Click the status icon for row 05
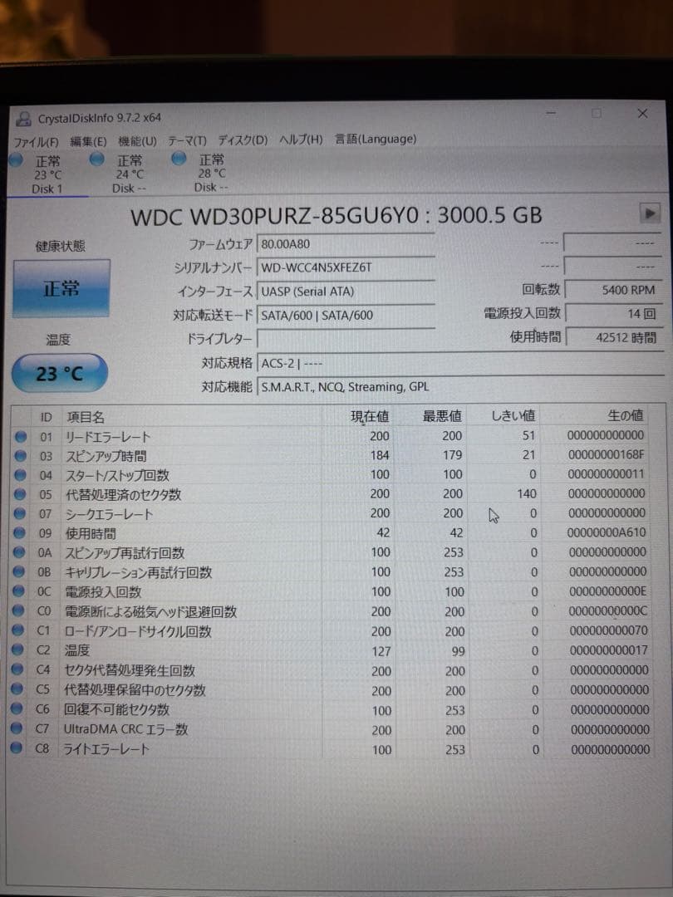 click(x=20, y=494)
